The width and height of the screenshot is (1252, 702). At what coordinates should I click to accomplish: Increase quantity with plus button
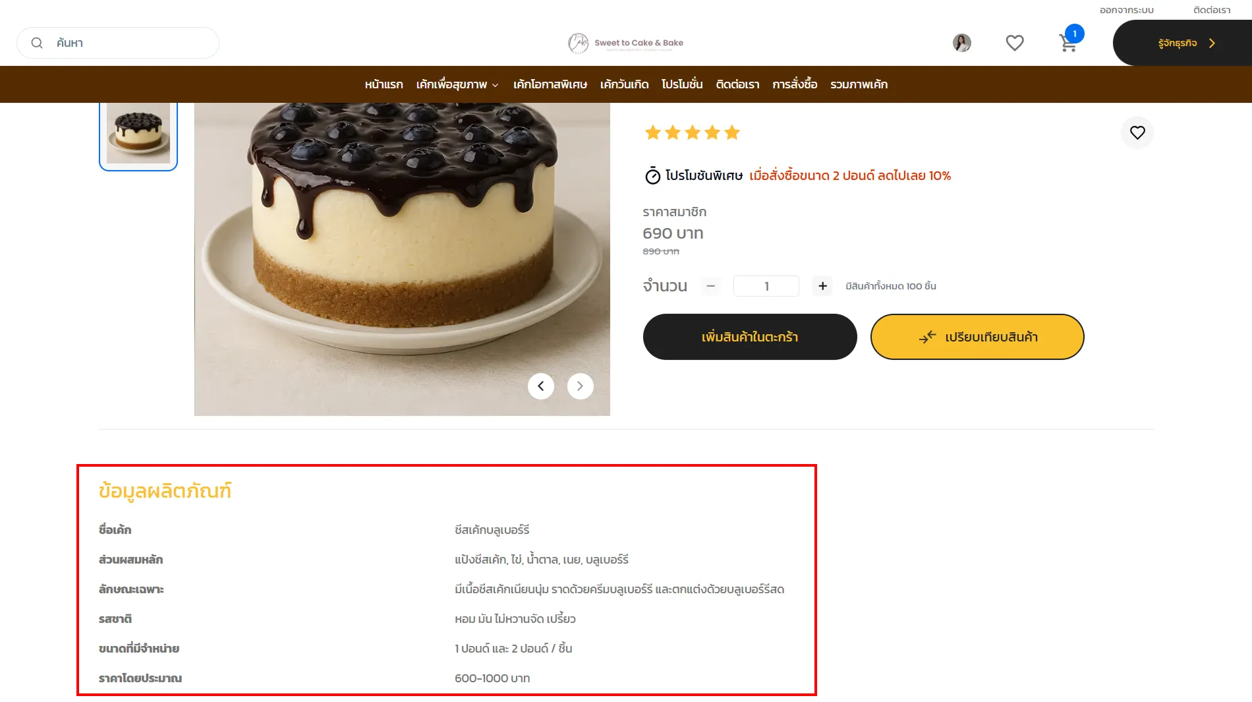822,286
